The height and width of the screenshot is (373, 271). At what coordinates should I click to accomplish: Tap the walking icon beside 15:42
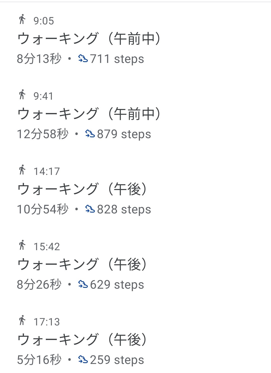(22, 245)
